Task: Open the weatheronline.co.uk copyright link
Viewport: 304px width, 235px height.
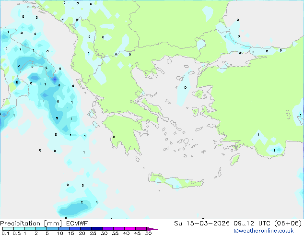Action: click(264, 231)
